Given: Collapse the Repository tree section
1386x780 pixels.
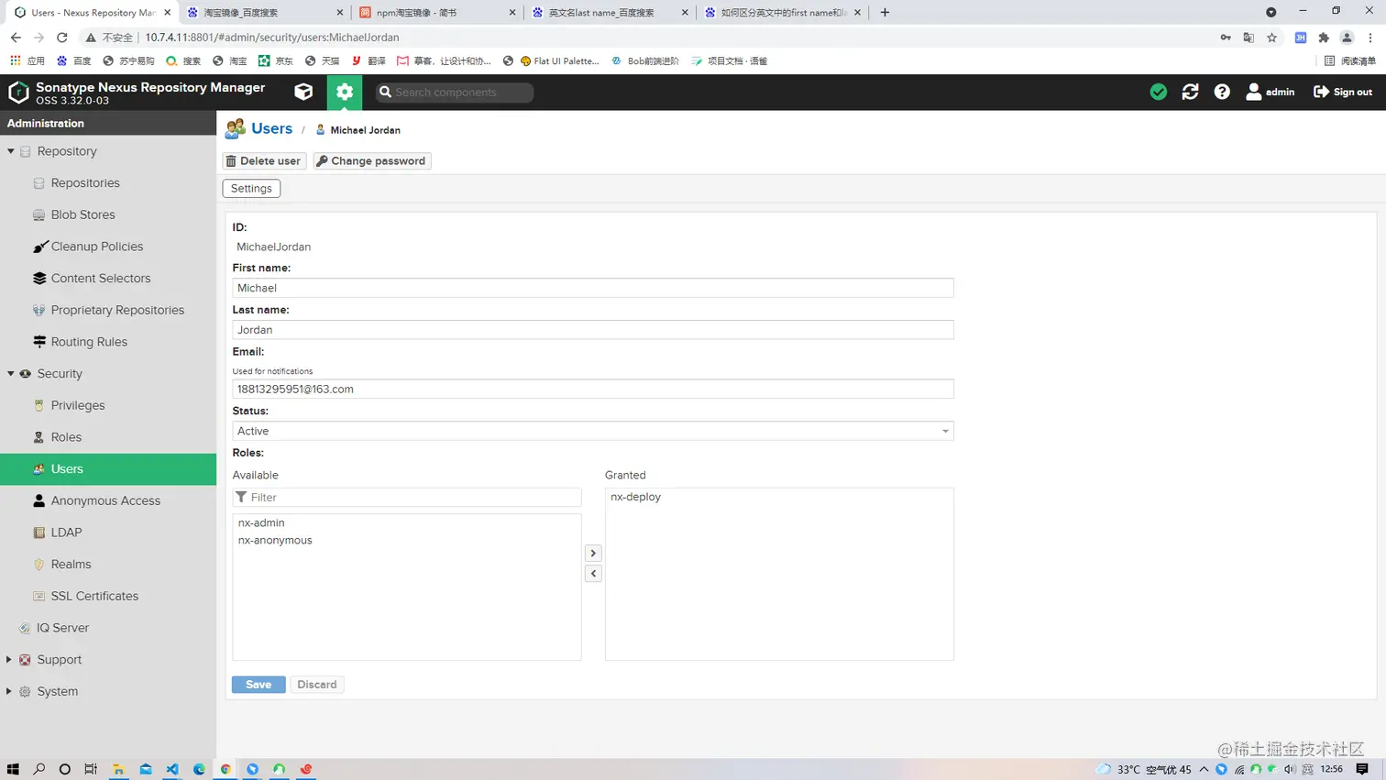Looking at the screenshot, I should [x=11, y=151].
